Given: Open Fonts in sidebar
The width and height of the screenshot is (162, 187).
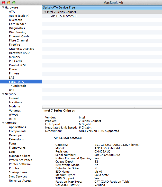Looking at the screenshot, I should [x=13, y=143].
